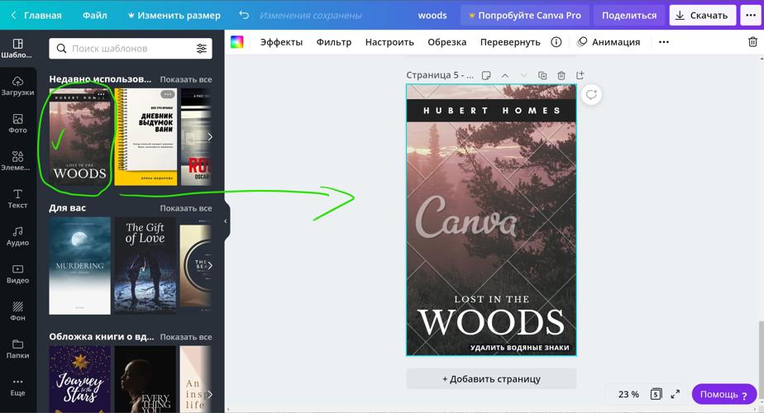This screenshot has width=764, height=413.
Task: Move the page up with the chevron
Action: click(x=505, y=75)
